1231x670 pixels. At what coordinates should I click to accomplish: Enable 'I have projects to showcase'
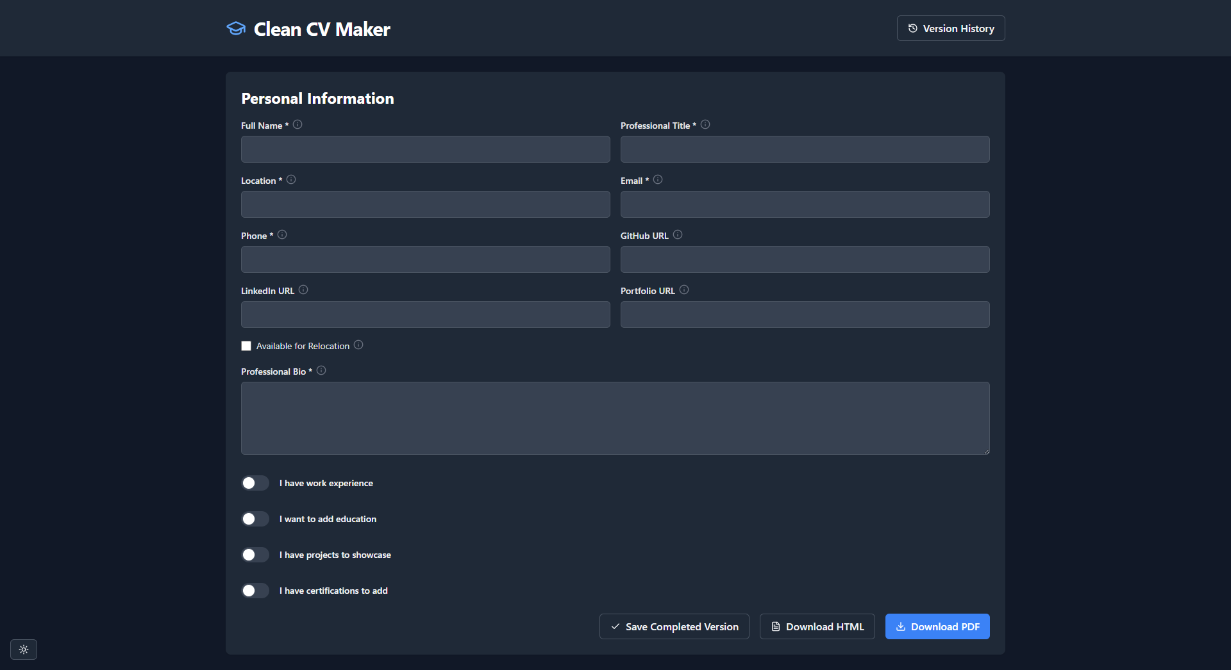pyautogui.click(x=255, y=555)
